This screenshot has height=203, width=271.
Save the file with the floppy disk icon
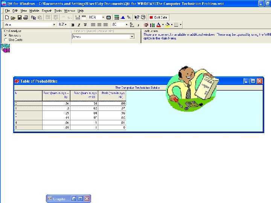coord(19,17)
